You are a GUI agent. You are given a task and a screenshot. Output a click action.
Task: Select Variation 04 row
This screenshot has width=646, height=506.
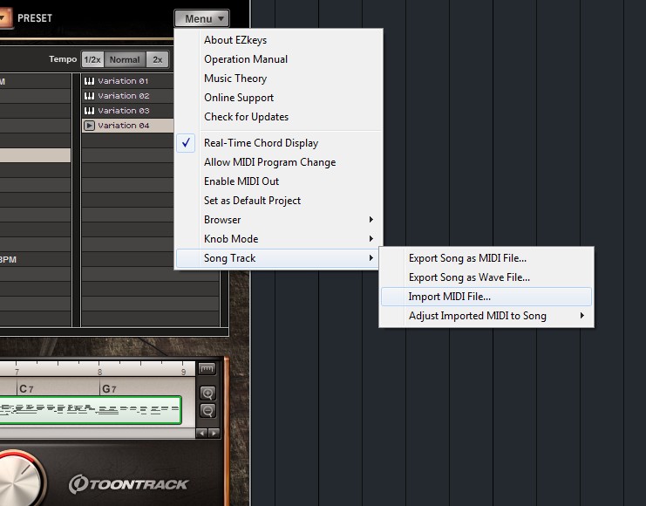[x=127, y=126]
